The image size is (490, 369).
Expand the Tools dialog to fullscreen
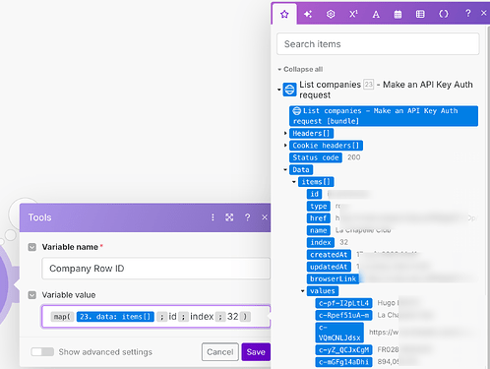pyautogui.click(x=229, y=217)
